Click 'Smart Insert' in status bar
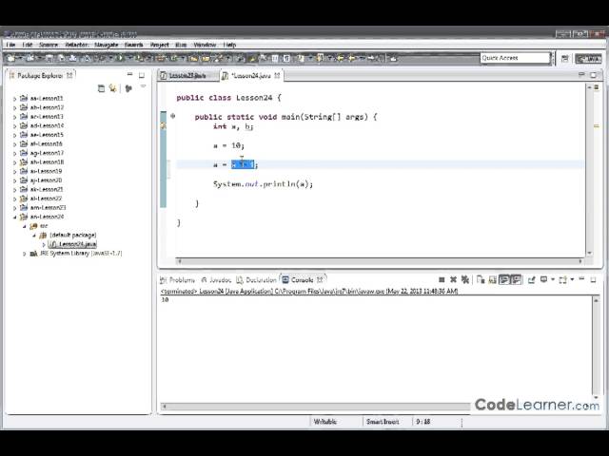The height and width of the screenshot is (456, 609). pos(383,422)
